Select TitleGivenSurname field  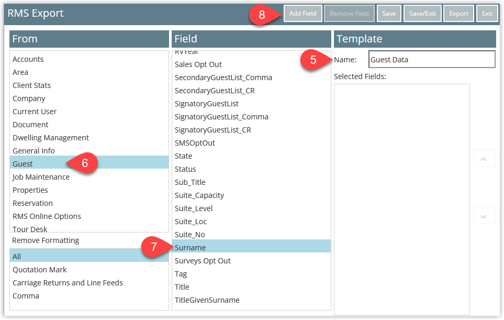coord(251,300)
